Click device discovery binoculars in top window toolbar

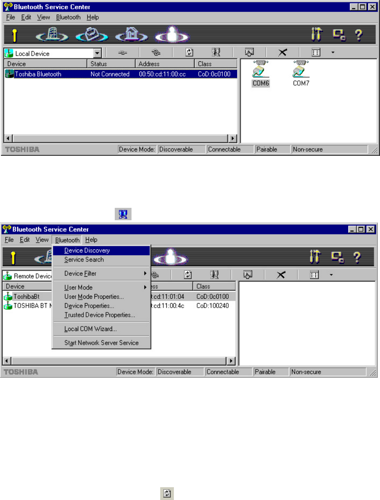coord(216,53)
